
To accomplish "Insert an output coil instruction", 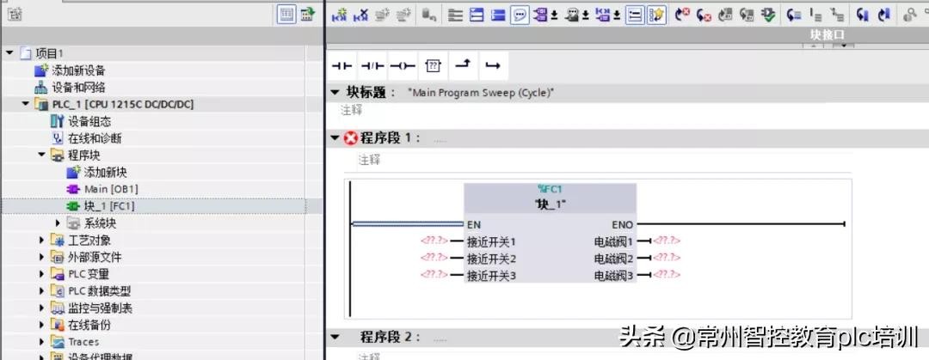I will [x=402, y=66].
